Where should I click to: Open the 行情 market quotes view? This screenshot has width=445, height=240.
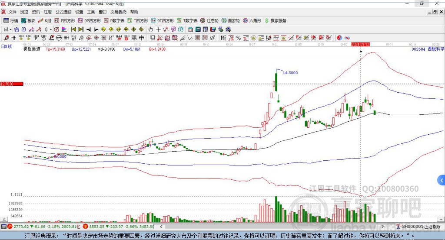(10, 21)
